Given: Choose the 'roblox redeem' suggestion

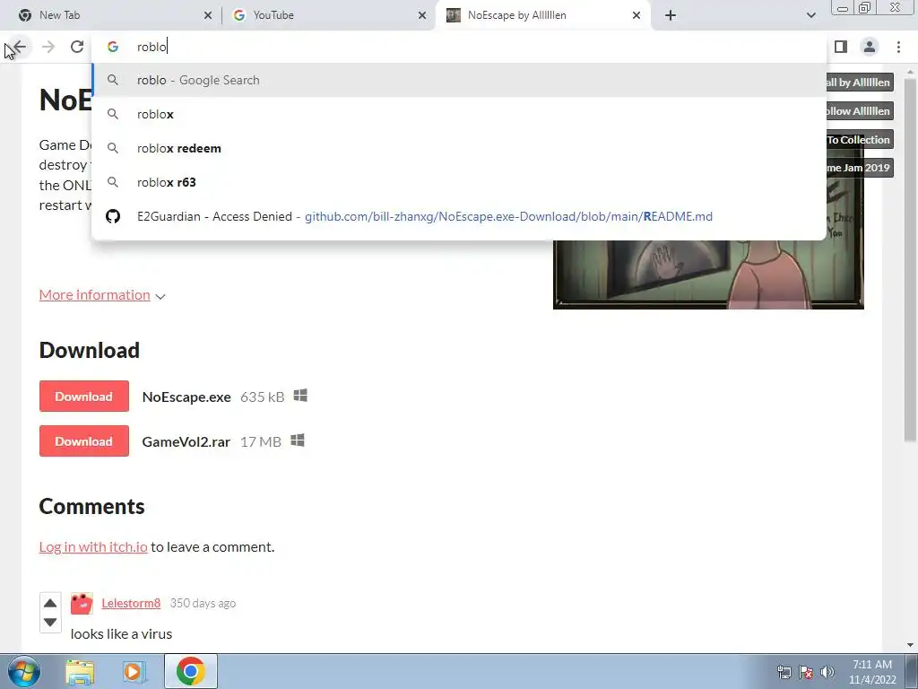Looking at the screenshot, I should (x=459, y=148).
